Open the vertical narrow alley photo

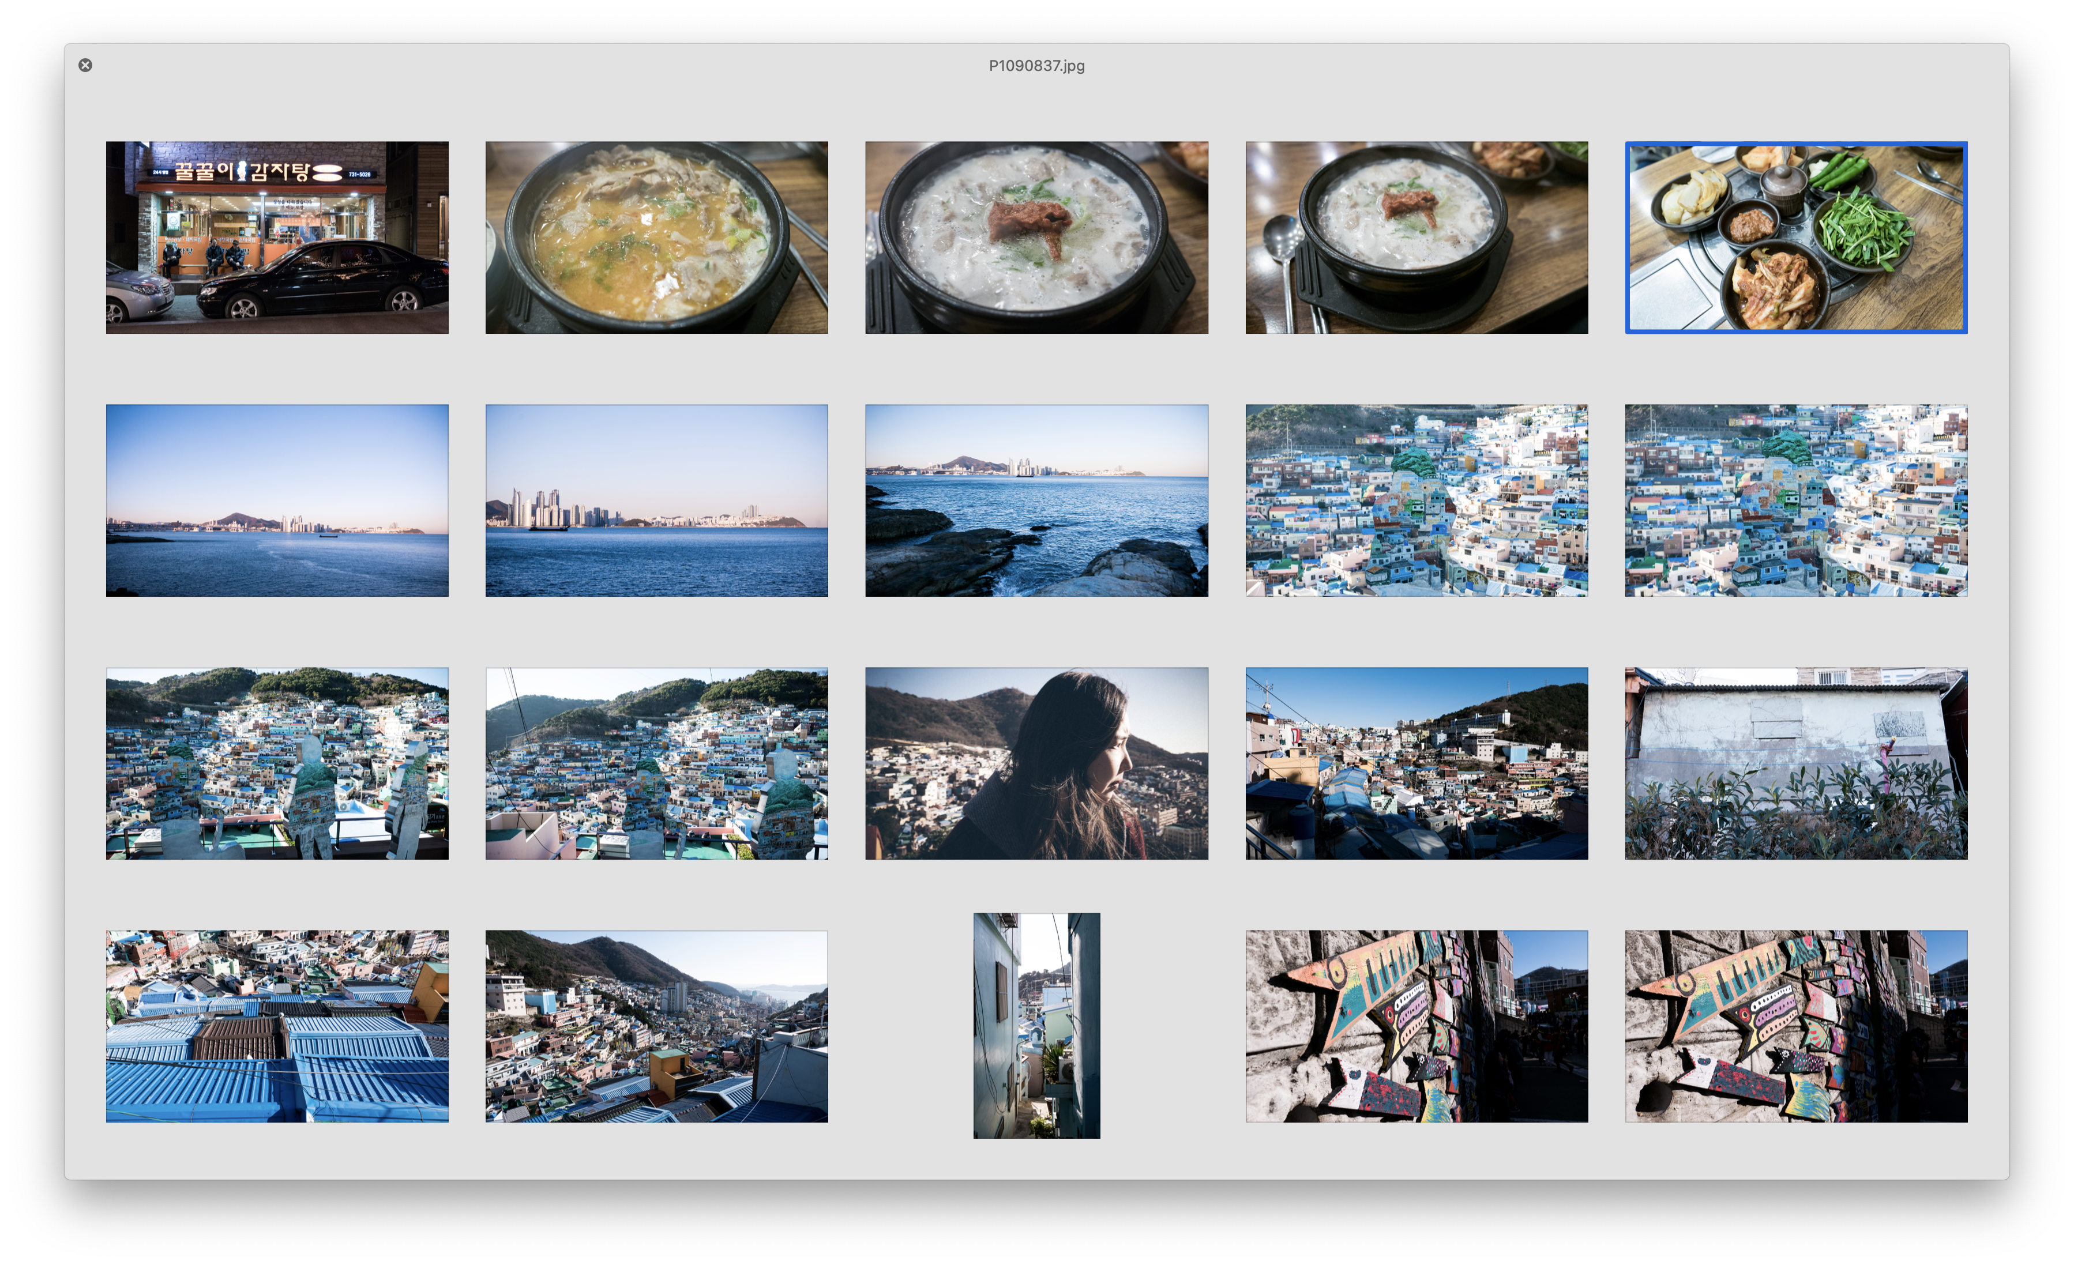pos(1036,1026)
